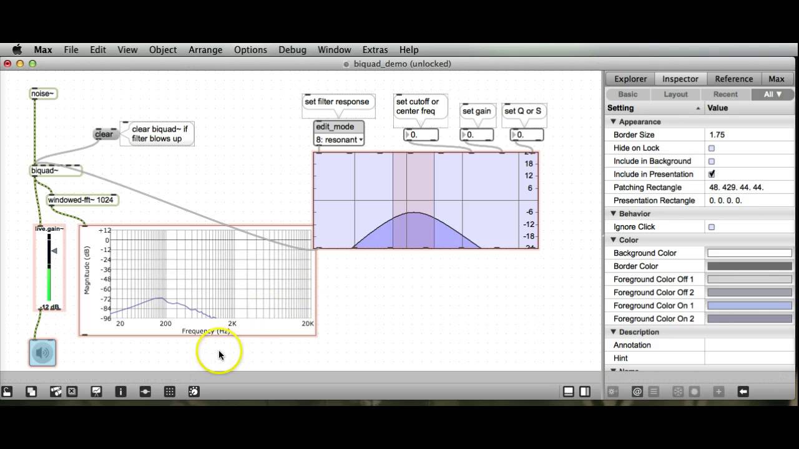Show Layout attributes filter
Viewport: 799px width, 449px height.
[x=675, y=94]
